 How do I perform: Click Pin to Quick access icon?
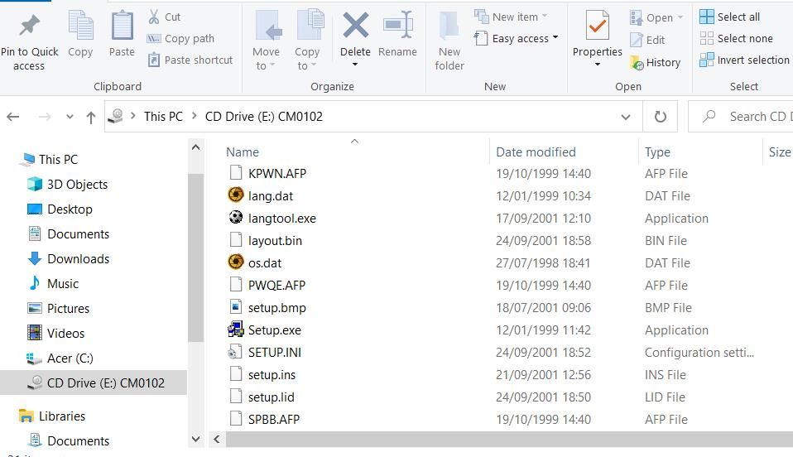[29, 26]
